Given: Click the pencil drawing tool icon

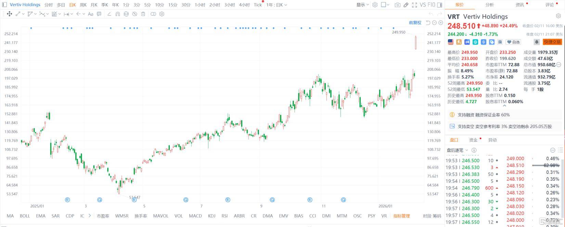Looking at the screenshot, I should tap(406, 5).
